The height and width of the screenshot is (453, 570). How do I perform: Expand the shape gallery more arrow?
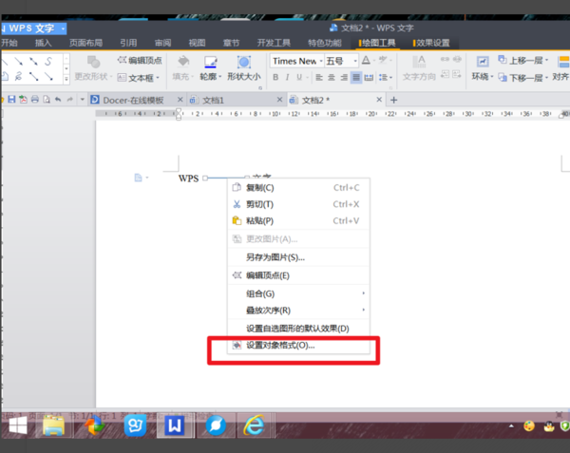click(x=66, y=79)
